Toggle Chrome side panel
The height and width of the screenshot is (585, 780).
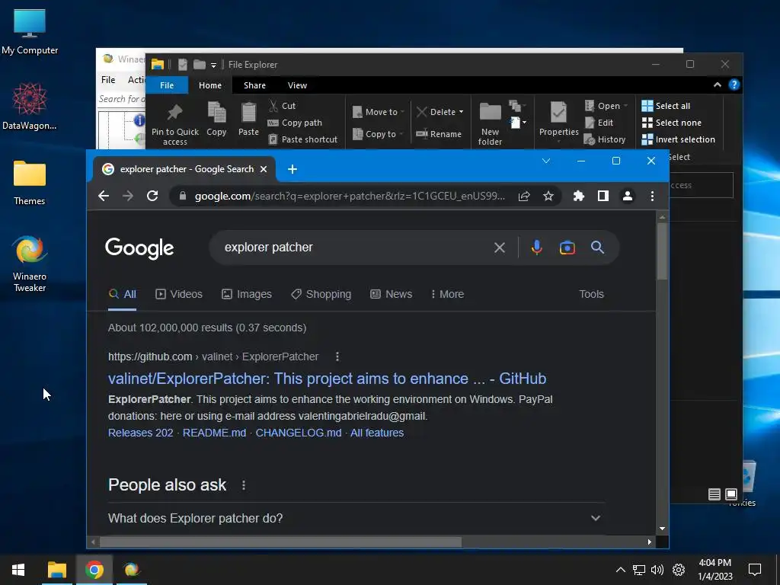(x=603, y=196)
